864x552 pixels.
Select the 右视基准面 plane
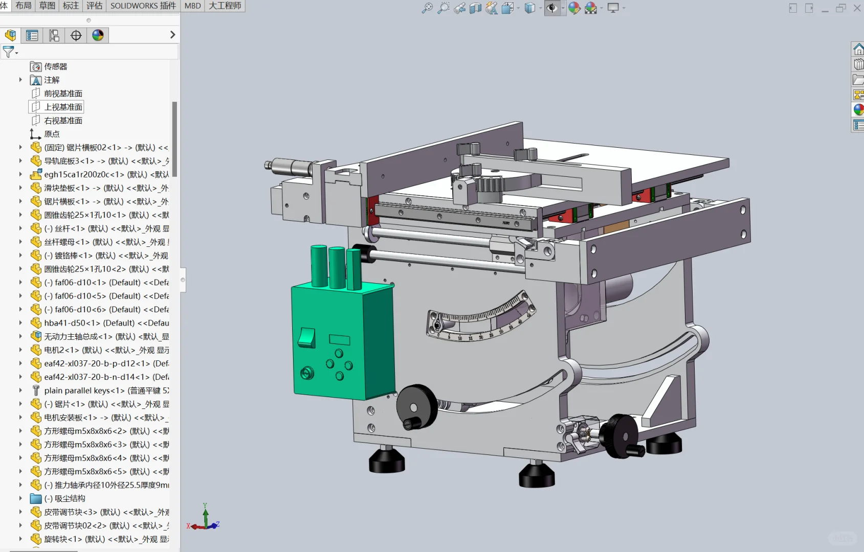point(63,121)
